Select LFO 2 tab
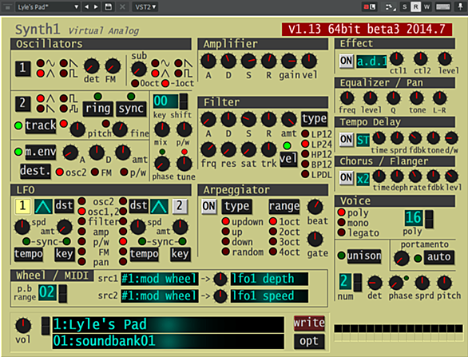The height and width of the screenshot is (357, 468). 180,206
